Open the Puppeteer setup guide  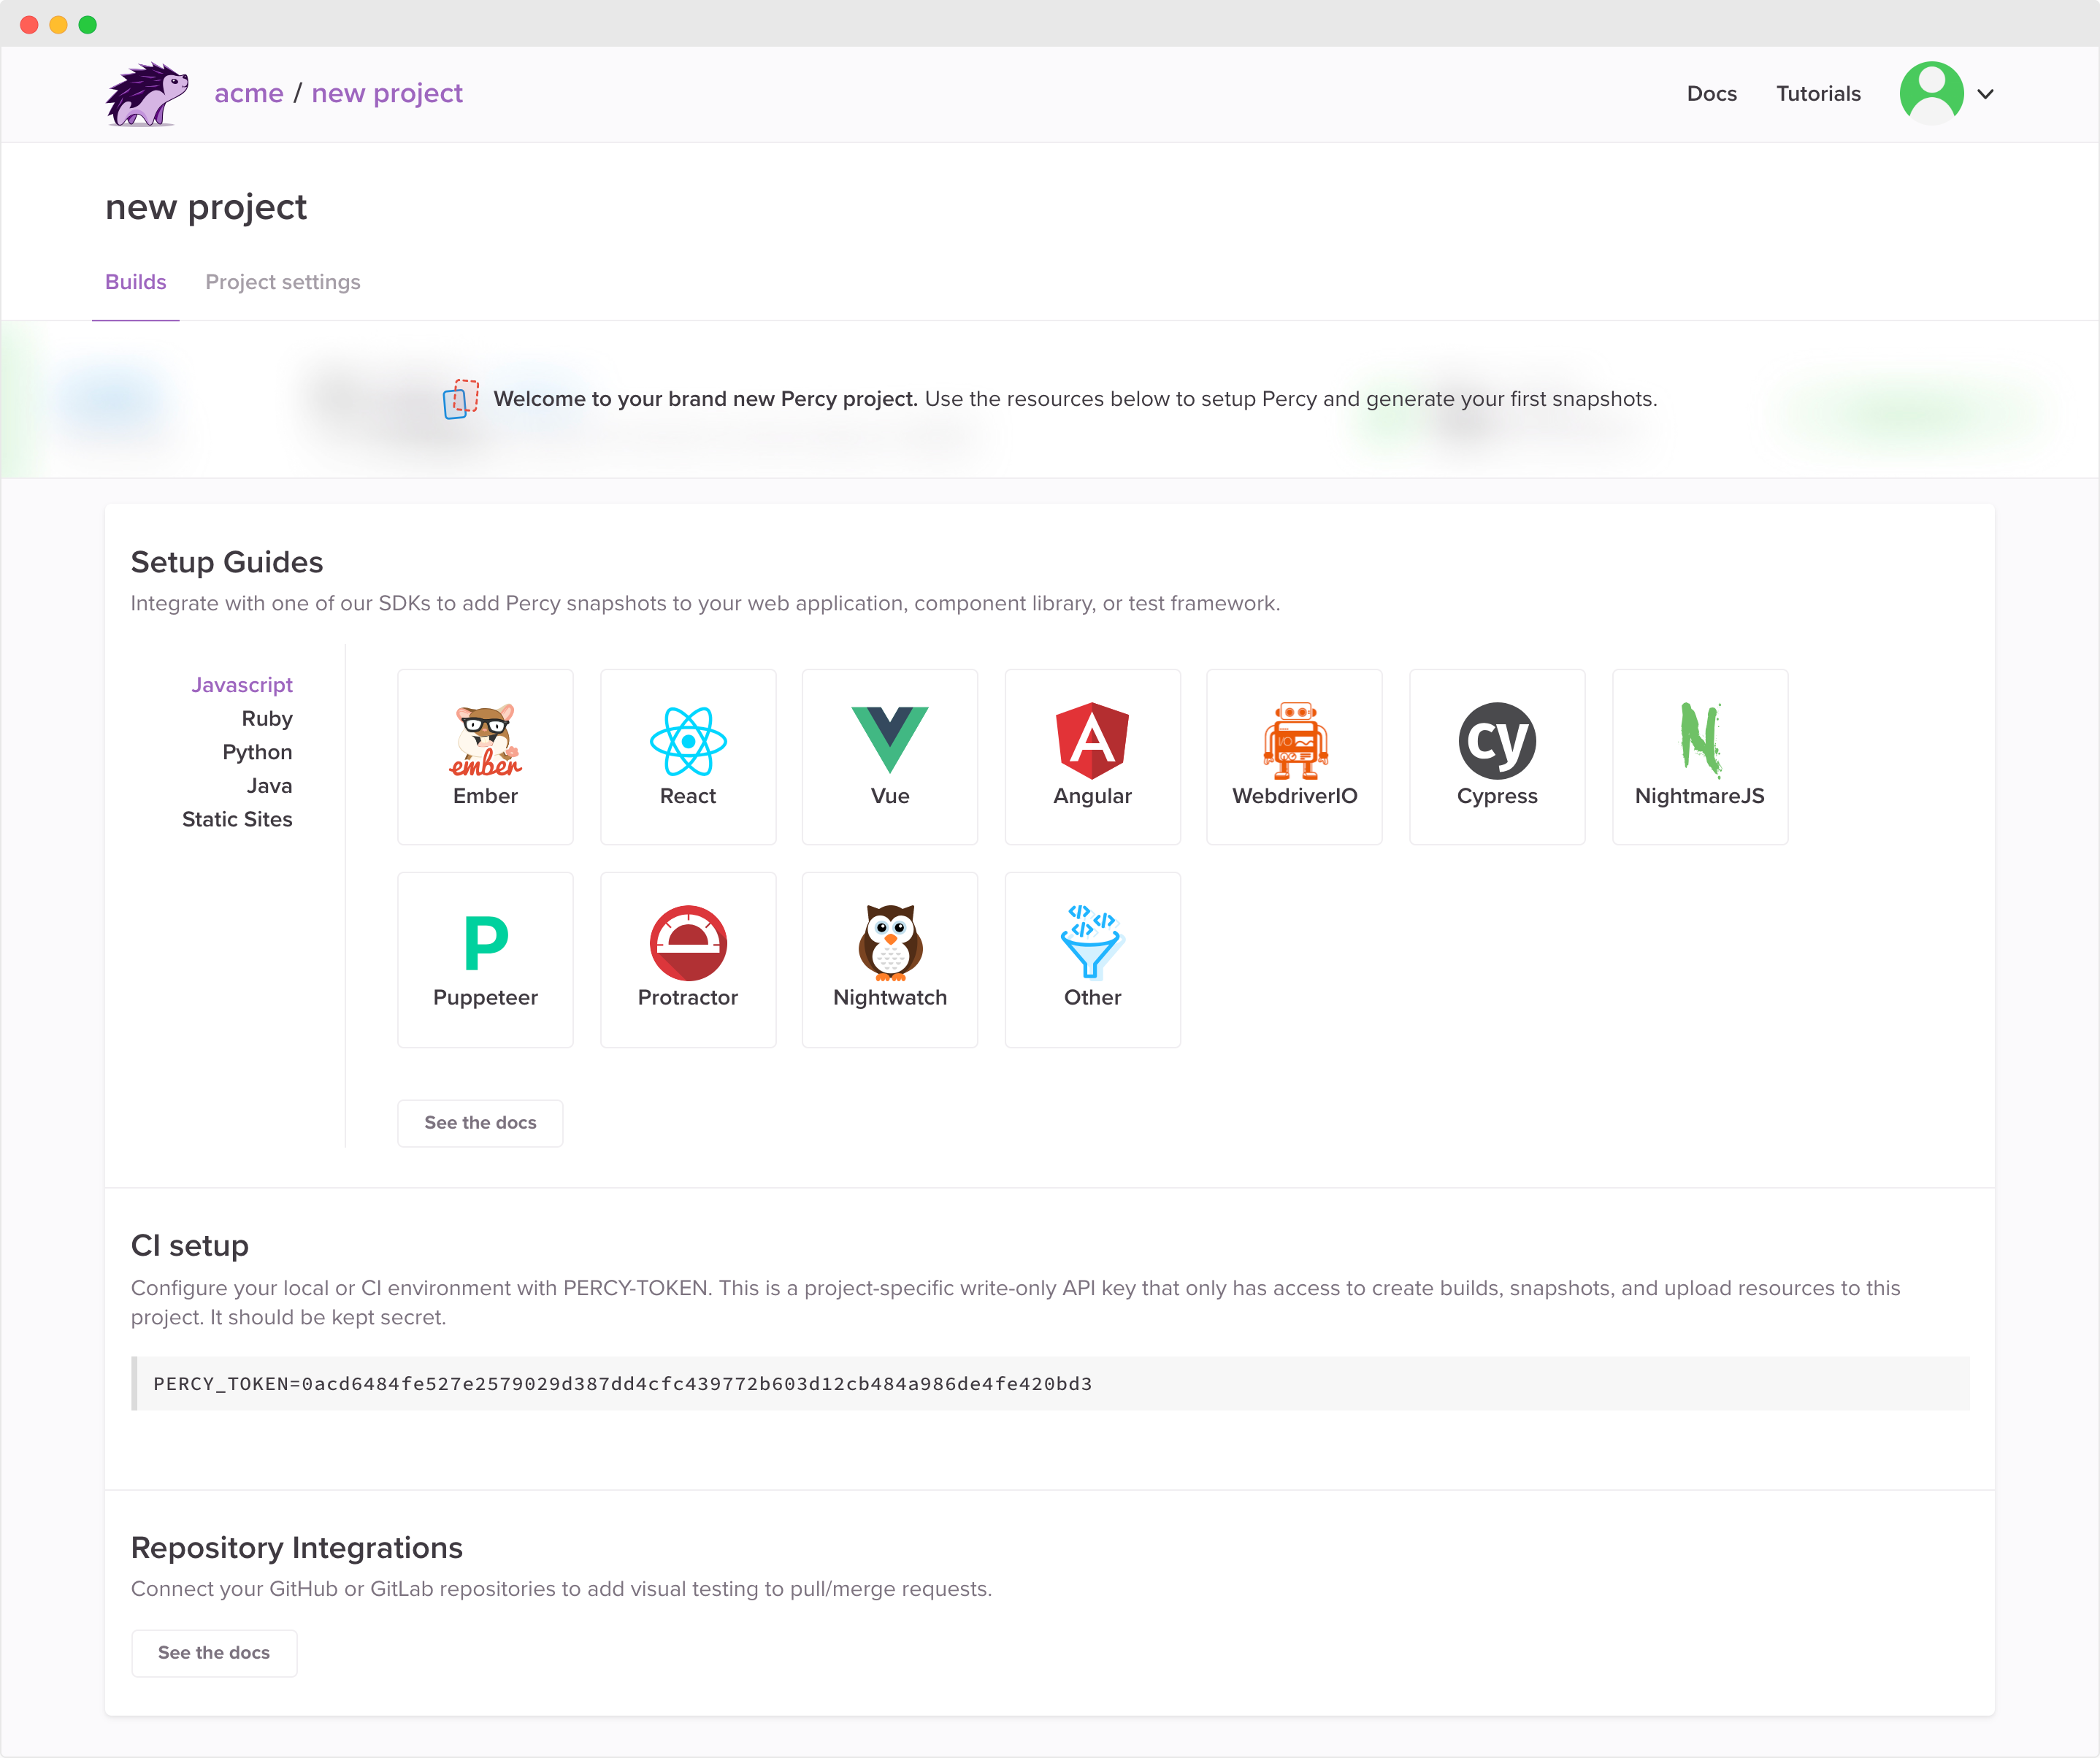tap(485, 959)
